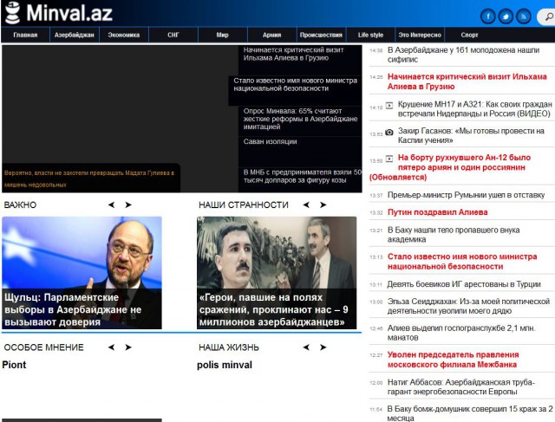Open the Мир menu item
Viewport: 555px width, 422px height.
pos(223,35)
